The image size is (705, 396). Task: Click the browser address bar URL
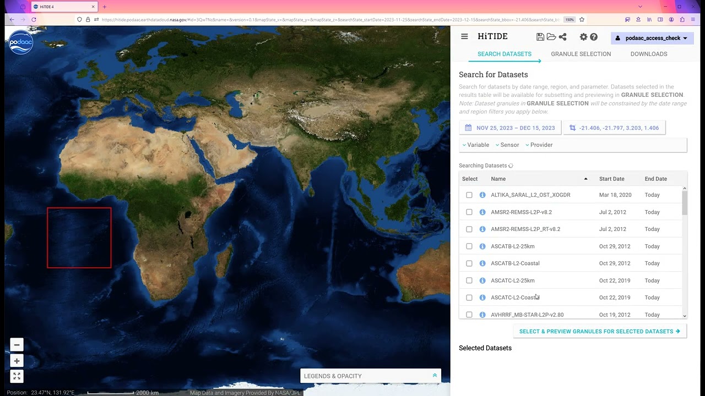click(x=330, y=20)
